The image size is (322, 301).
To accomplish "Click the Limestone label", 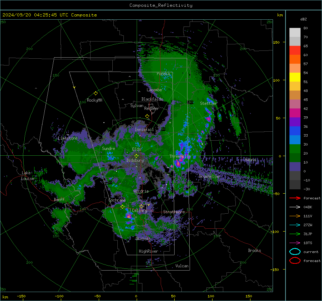I will coord(68,138).
